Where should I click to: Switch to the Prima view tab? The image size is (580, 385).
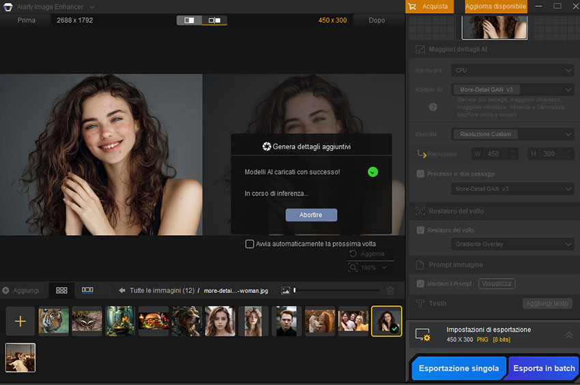click(x=26, y=20)
